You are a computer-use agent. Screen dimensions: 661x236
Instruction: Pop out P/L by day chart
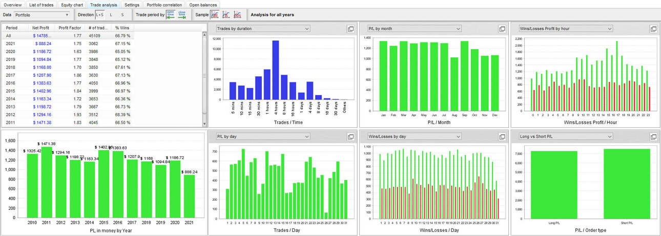(x=351, y=137)
